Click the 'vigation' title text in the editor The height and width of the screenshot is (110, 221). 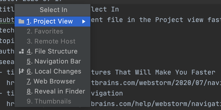(x=107, y=93)
